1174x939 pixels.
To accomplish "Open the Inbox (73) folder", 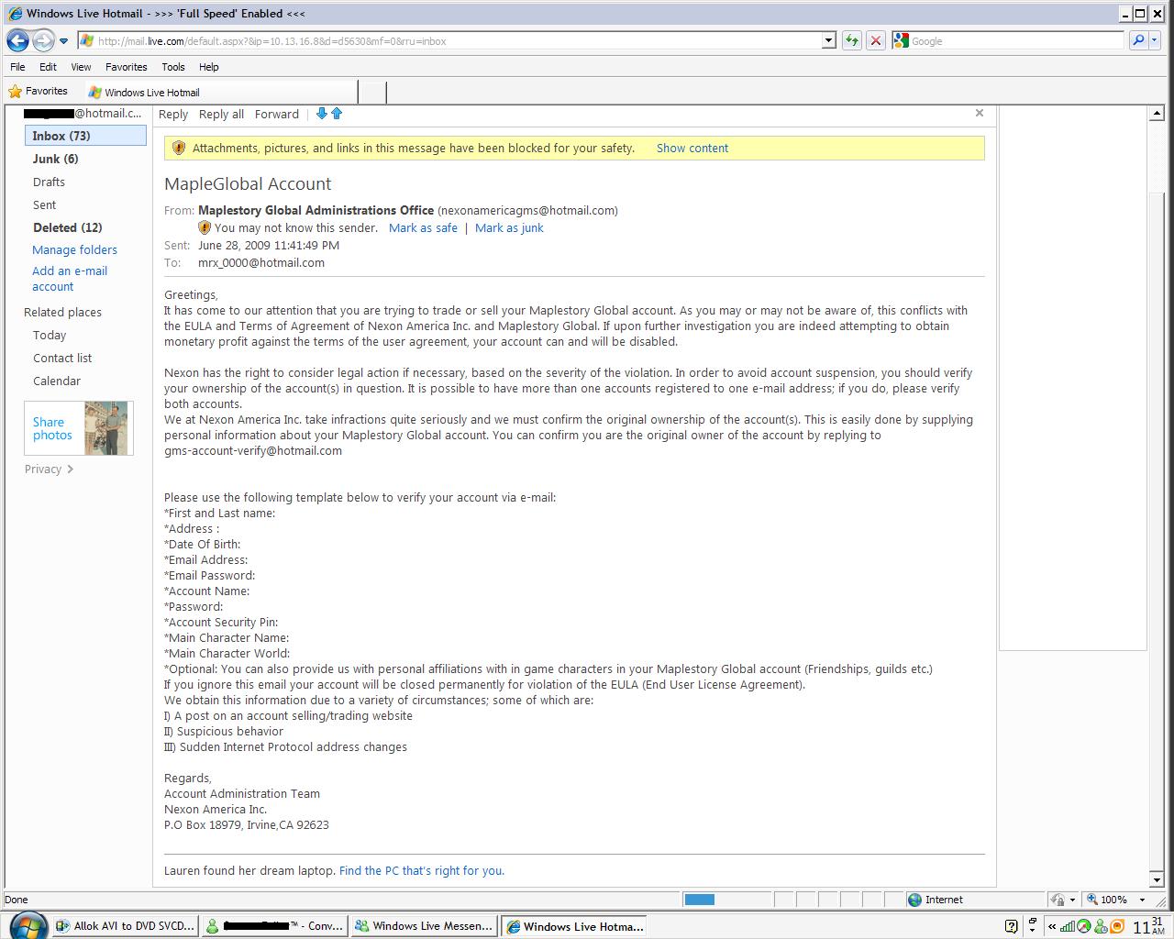I will (85, 136).
